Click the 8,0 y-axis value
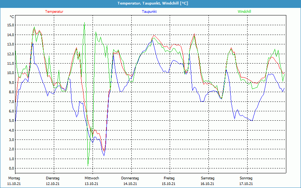This screenshot has height=188, width=301. (x=12, y=92)
